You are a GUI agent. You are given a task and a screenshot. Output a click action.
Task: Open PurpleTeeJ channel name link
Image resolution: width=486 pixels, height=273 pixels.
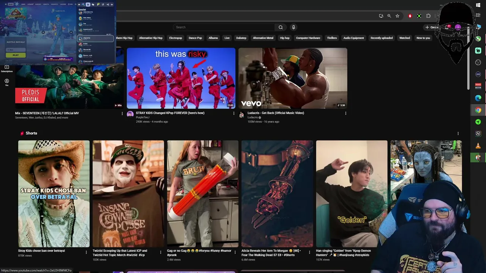[x=143, y=118]
